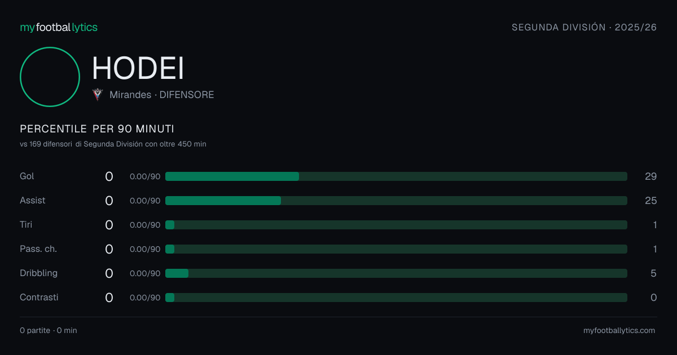677x355 pixels.
Task: Click the Dribbling percentile bar
Action: (396, 273)
